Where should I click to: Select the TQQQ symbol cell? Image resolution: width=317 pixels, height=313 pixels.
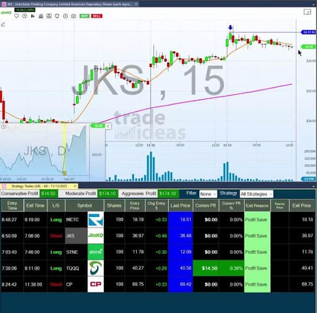[x=76, y=268]
